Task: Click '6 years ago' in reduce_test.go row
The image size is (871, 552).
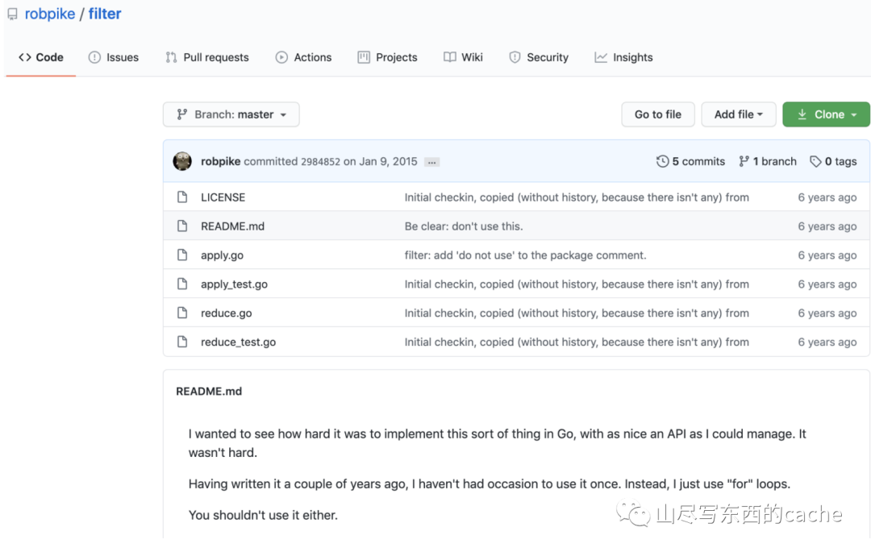Action: coord(827,342)
